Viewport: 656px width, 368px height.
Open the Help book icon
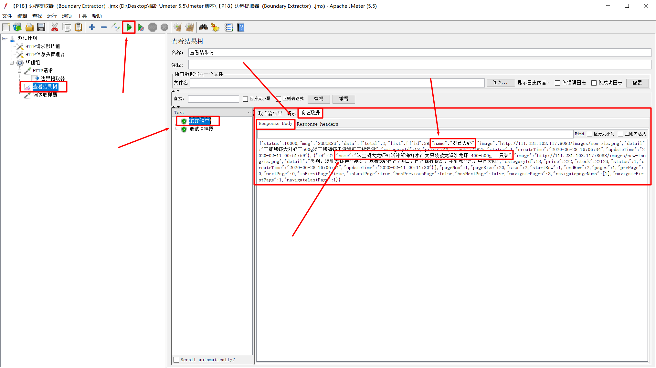[x=241, y=27]
